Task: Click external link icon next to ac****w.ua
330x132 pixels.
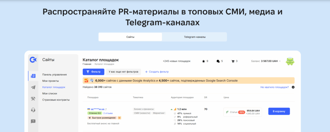Action: (x=106, y=109)
